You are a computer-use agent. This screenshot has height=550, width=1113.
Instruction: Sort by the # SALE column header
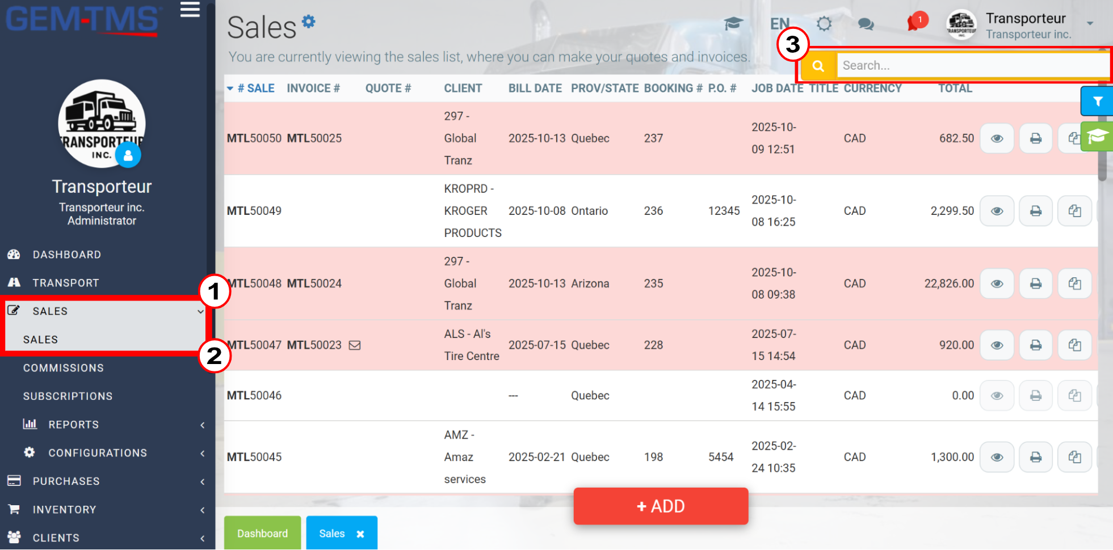tap(256, 88)
